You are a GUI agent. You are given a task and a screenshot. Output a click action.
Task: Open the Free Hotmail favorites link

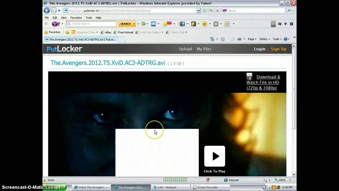tap(123, 32)
